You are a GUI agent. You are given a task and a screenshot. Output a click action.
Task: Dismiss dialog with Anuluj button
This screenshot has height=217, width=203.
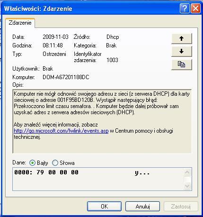coord(142,206)
